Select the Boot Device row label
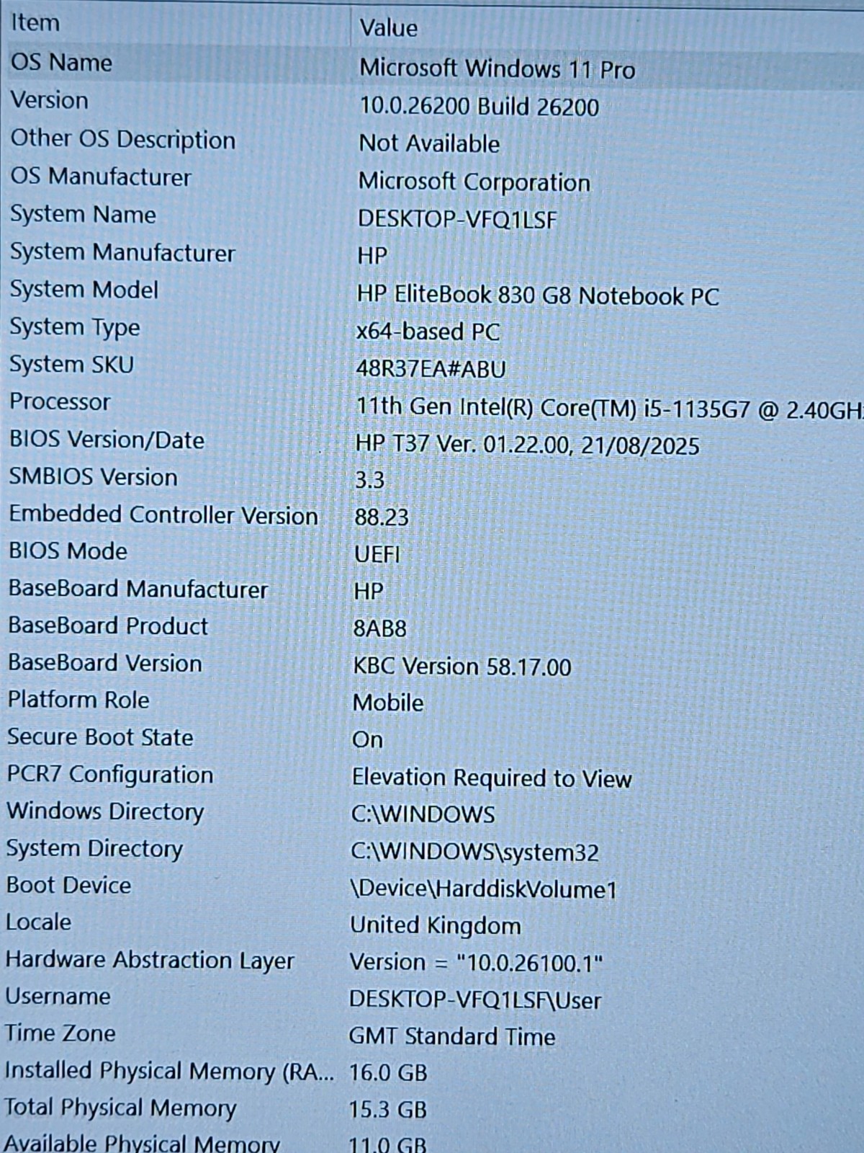864x1153 pixels. (69, 886)
